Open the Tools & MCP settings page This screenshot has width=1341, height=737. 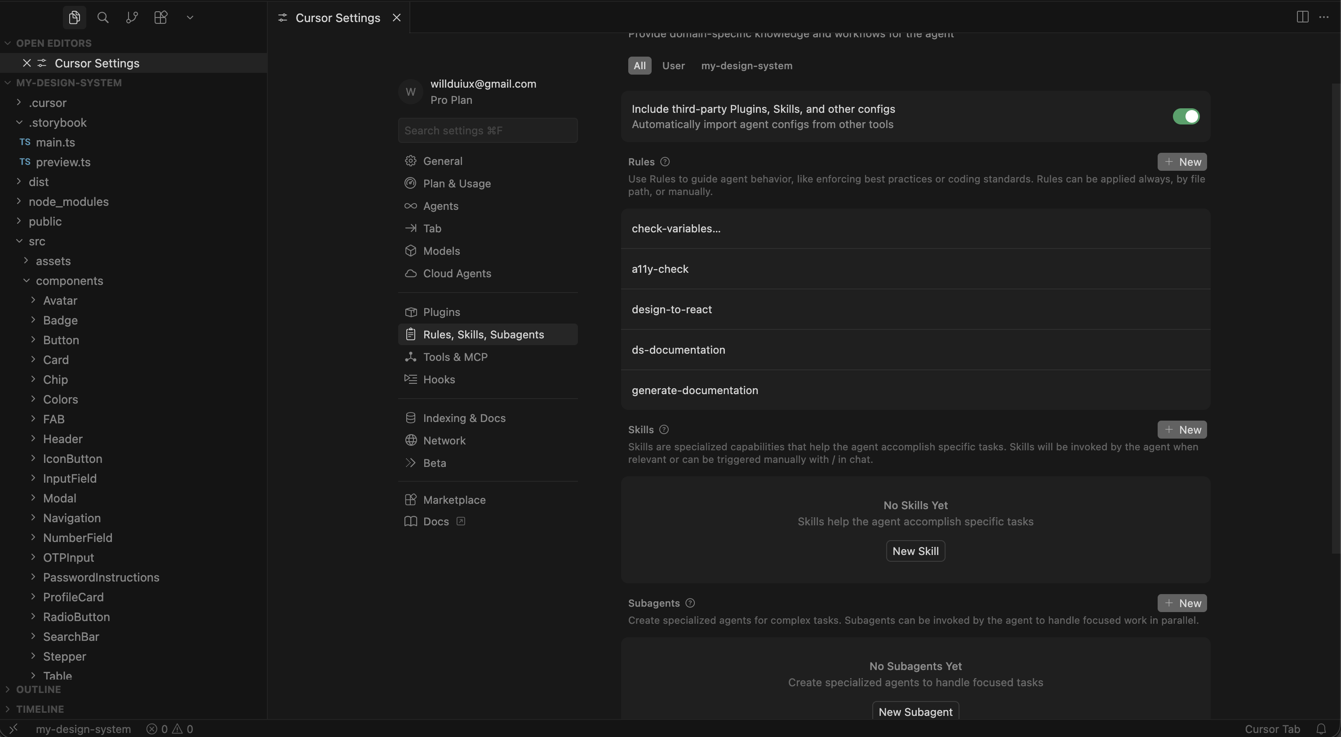click(x=455, y=357)
